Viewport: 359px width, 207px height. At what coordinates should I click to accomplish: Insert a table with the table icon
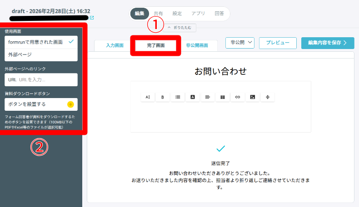tap(223, 97)
